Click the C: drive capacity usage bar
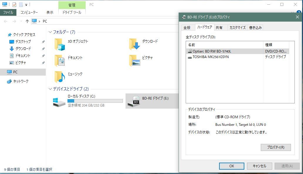Viewport: 303px width, 174px height. (x=95, y=101)
